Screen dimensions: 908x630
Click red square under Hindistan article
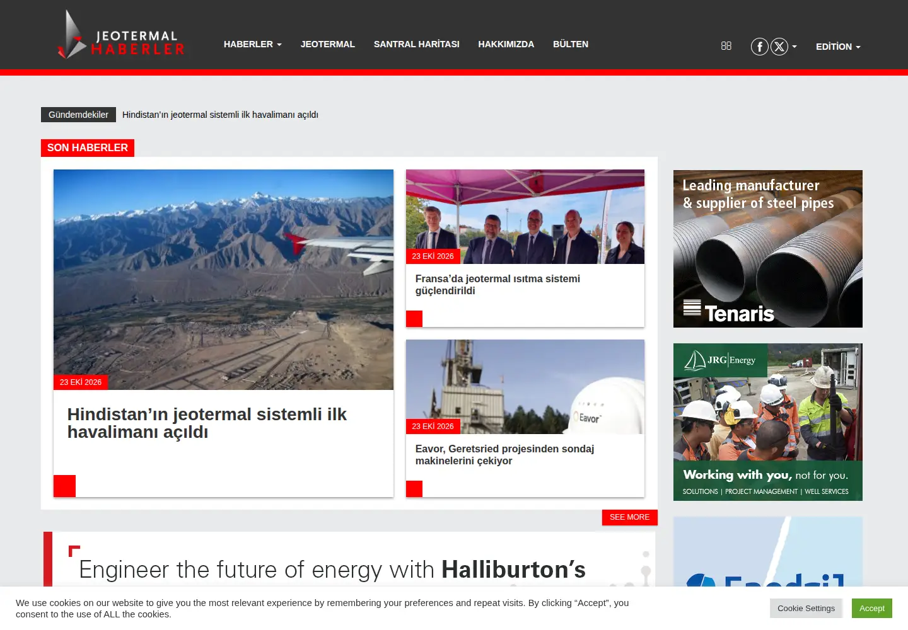click(64, 486)
